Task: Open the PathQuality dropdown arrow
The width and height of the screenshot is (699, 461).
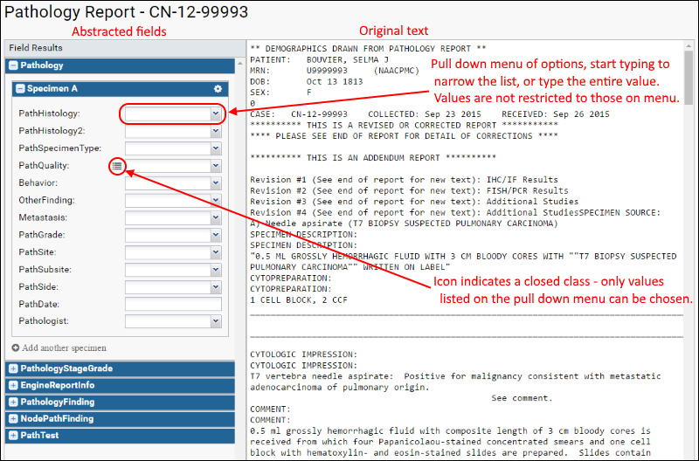Action: (x=216, y=166)
